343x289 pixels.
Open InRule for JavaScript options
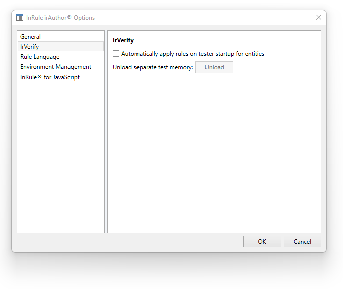pos(50,77)
